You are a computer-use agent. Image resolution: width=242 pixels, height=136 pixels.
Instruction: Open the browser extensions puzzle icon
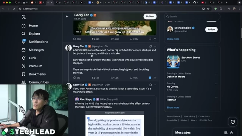[x=221, y=9]
